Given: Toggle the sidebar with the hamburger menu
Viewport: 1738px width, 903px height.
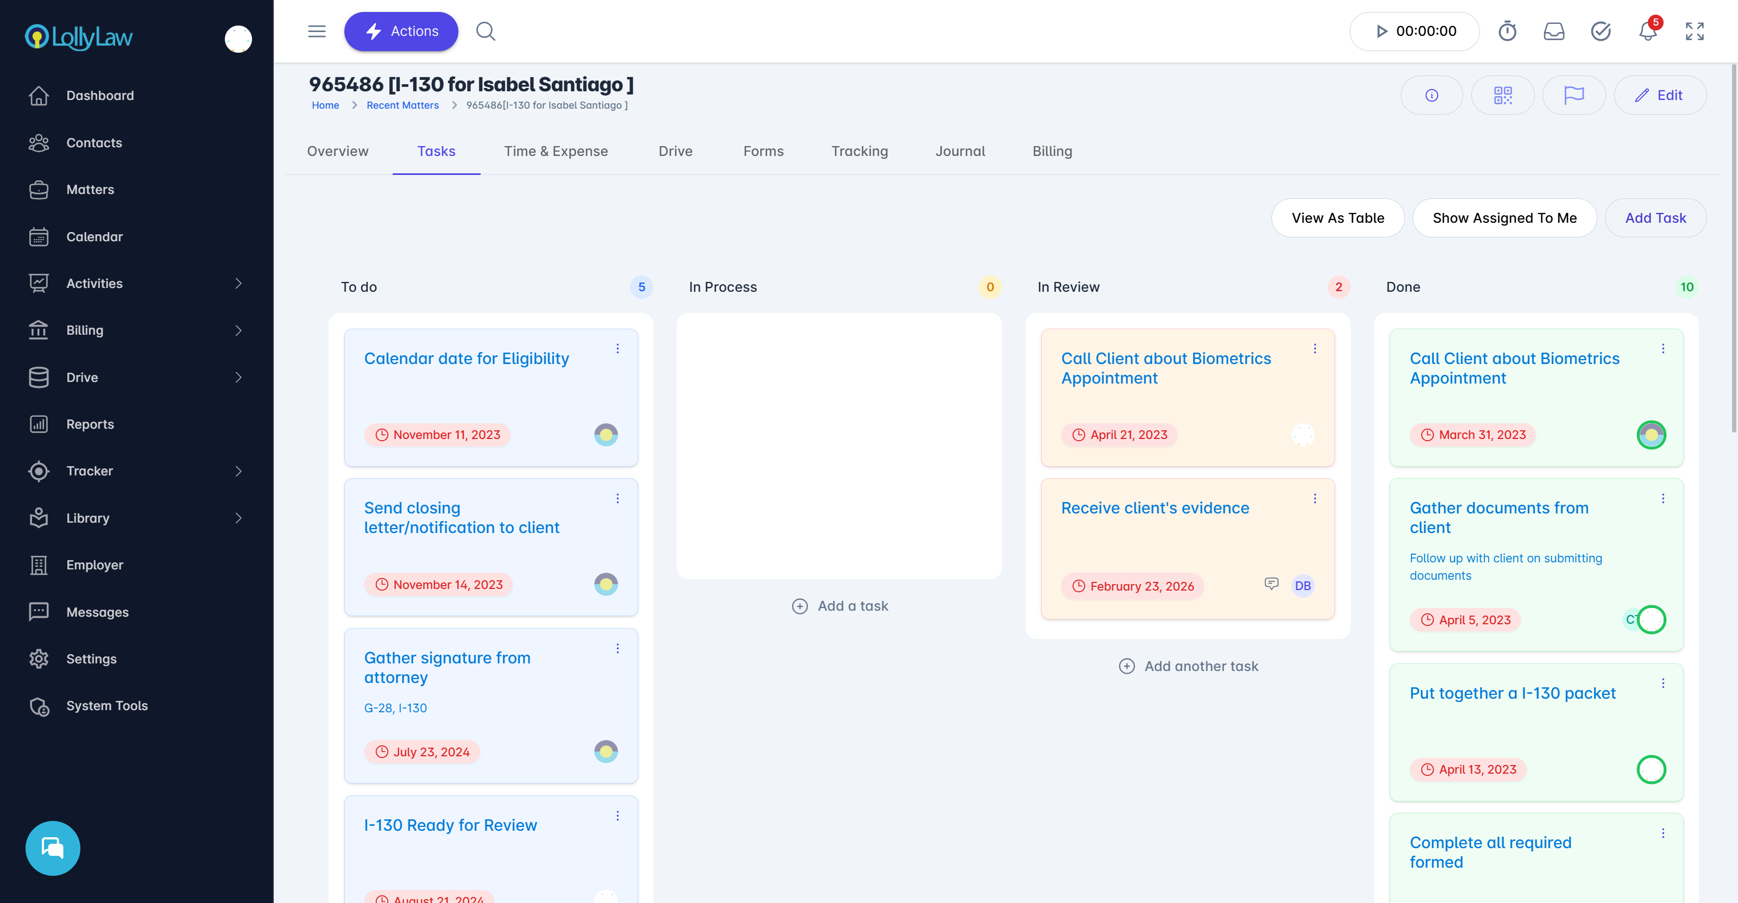Looking at the screenshot, I should [317, 31].
